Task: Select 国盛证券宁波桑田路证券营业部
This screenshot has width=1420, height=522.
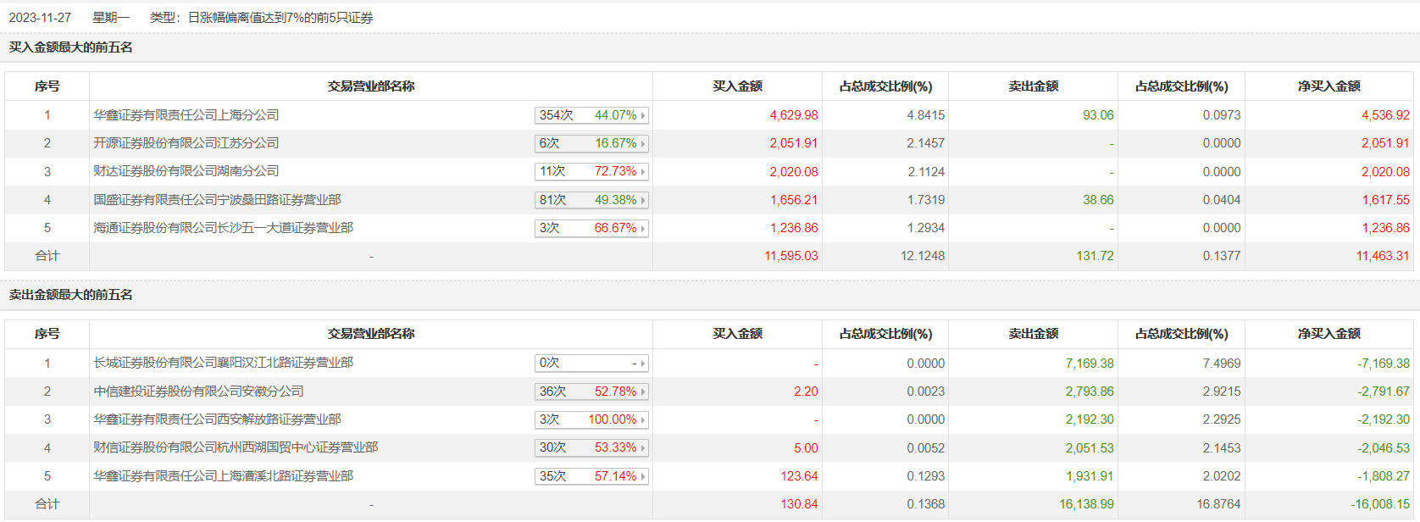Action: [x=217, y=200]
